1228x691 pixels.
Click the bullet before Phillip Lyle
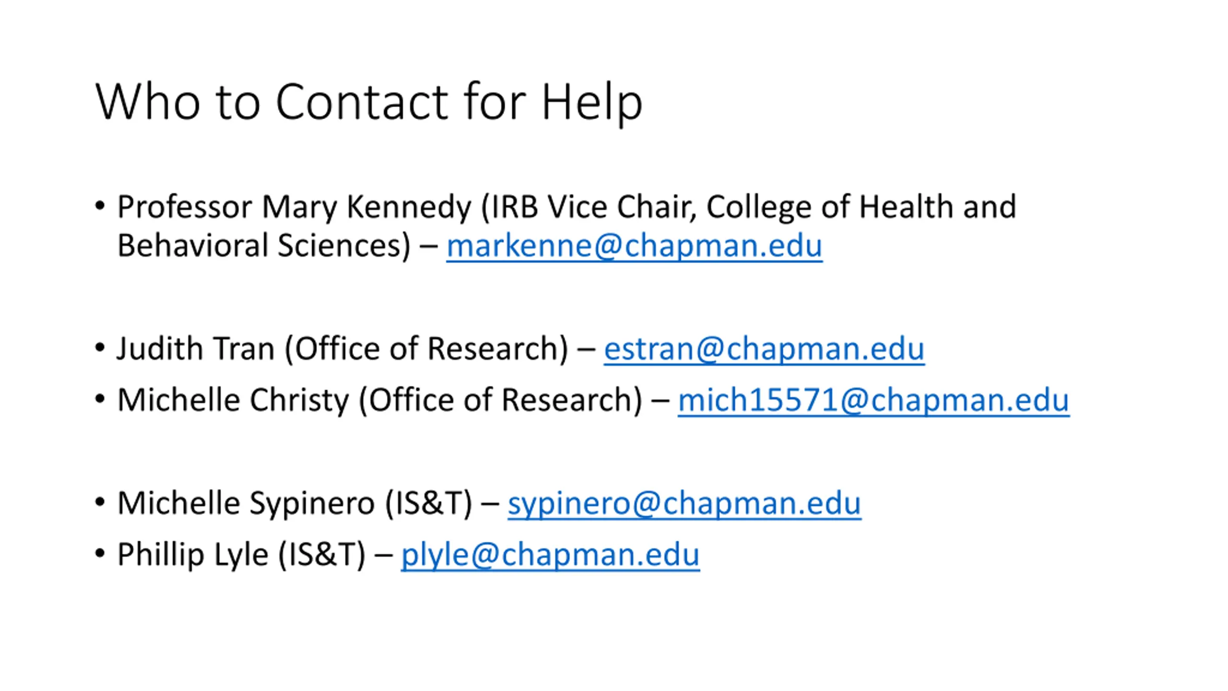[100, 554]
